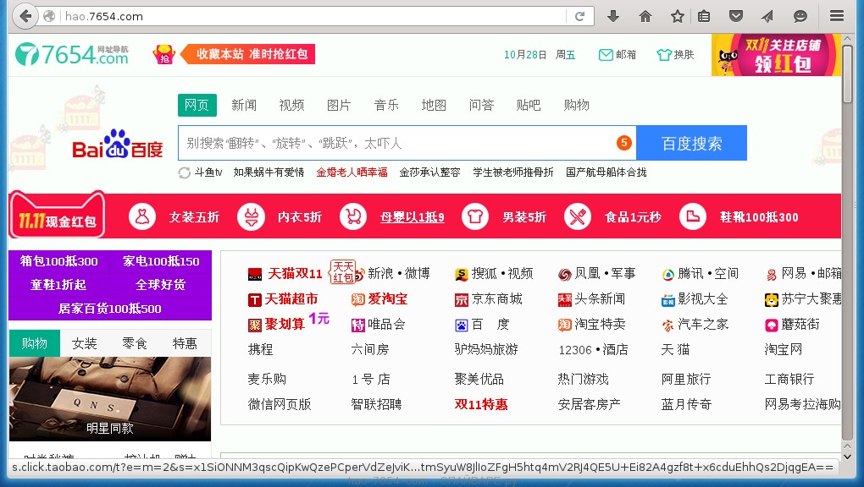Screen dimensions: 864x487
Task: Click the 换肤 skin shirt icon
Action: tap(664, 55)
